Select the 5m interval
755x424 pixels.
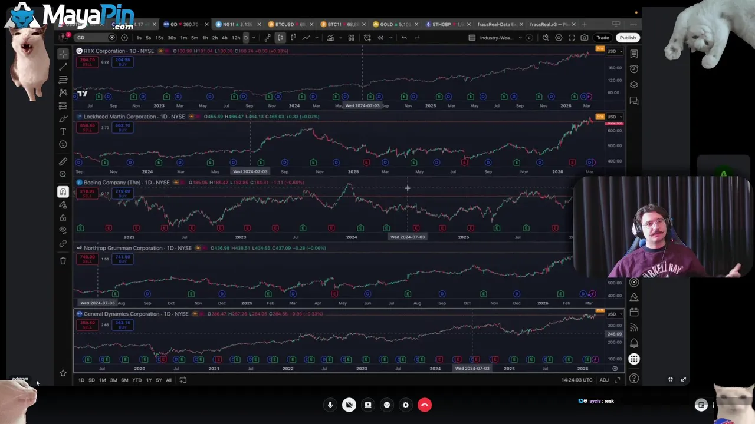point(194,38)
